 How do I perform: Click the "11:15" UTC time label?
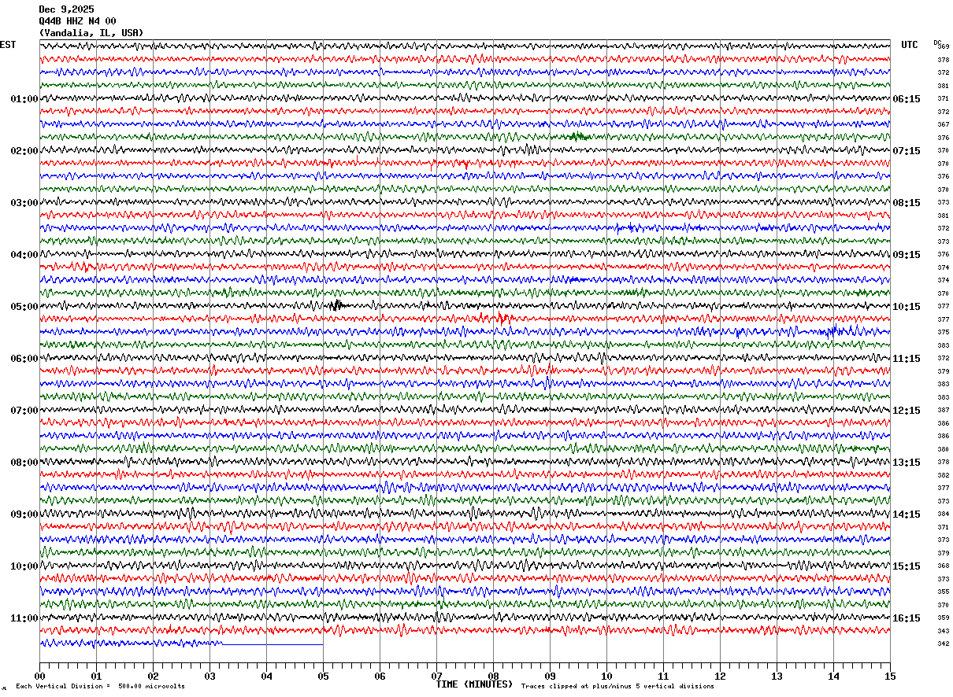pyautogui.click(x=906, y=359)
